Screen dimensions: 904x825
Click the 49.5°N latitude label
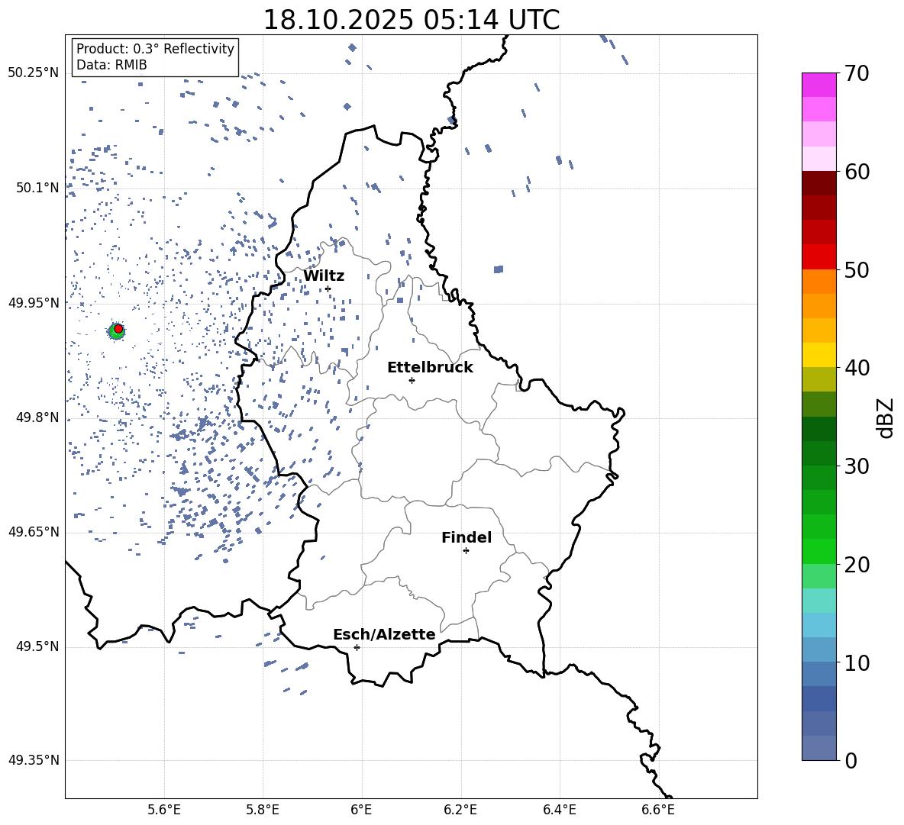click(37, 646)
